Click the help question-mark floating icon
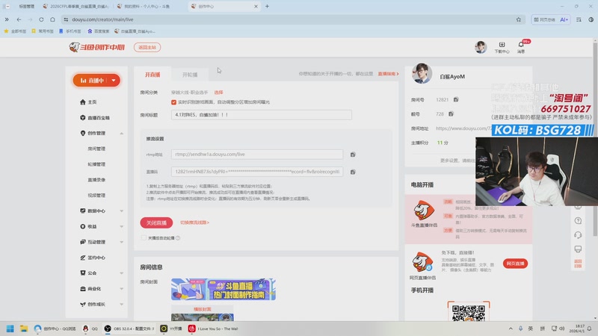This screenshot has height=336, width=598. coord(578,220)
